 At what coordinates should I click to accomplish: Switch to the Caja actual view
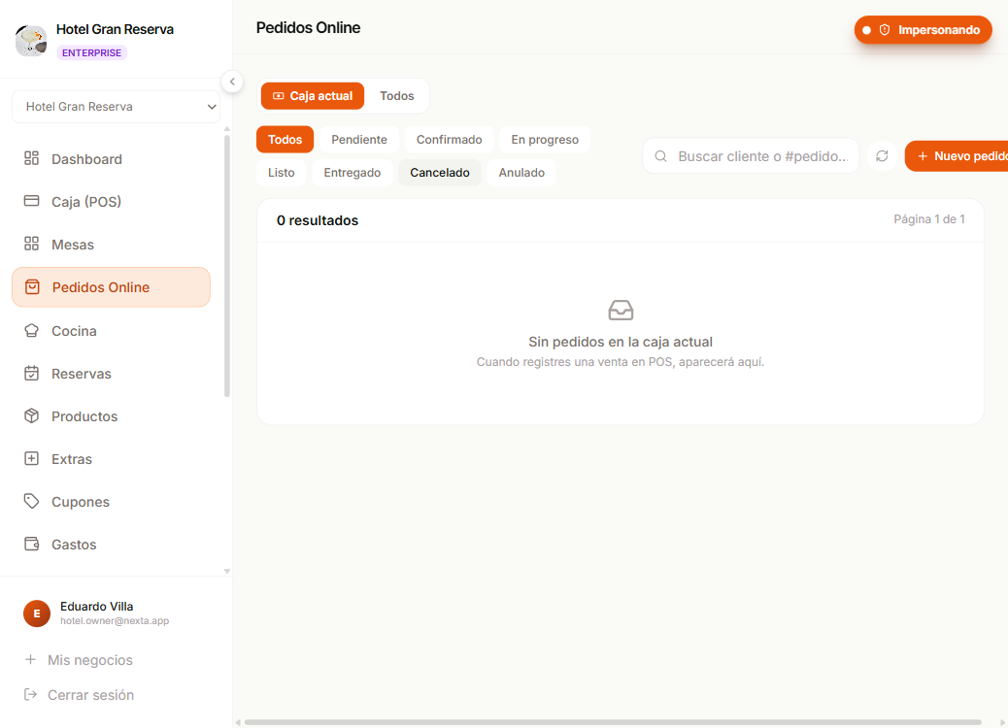(x=313, y=96)
